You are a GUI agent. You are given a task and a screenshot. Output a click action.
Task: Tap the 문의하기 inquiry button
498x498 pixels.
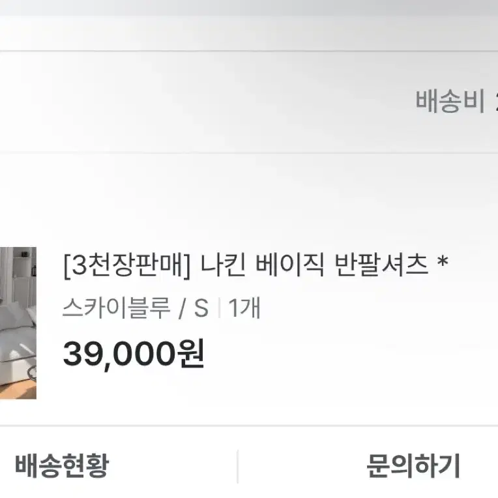(413, 465)
